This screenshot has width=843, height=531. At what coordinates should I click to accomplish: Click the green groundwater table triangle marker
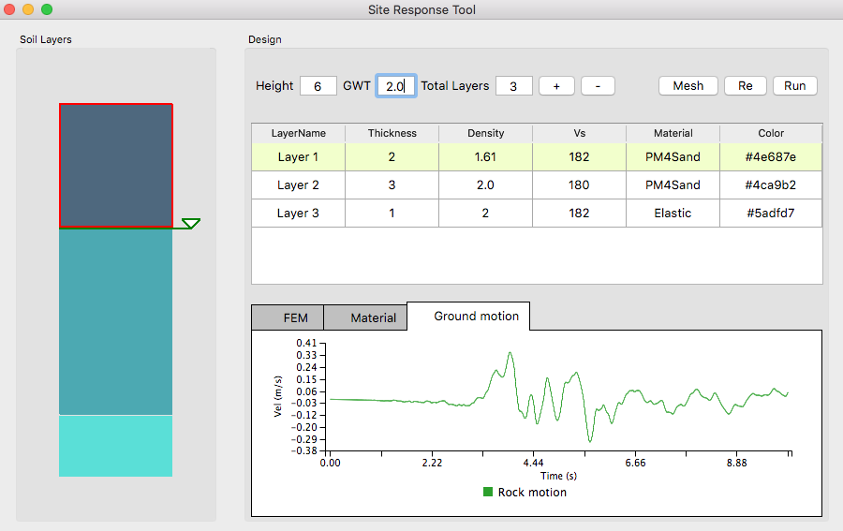[191, 223]
